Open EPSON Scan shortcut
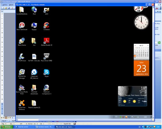Screen dimensions: 162x129 click(x=22, y=57)
